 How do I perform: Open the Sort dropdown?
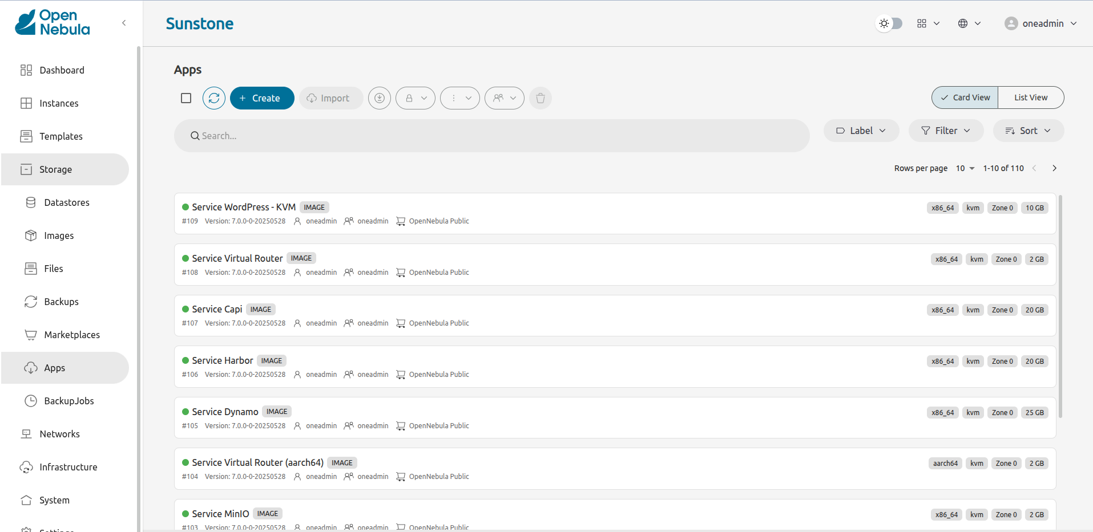(1028, 131)
